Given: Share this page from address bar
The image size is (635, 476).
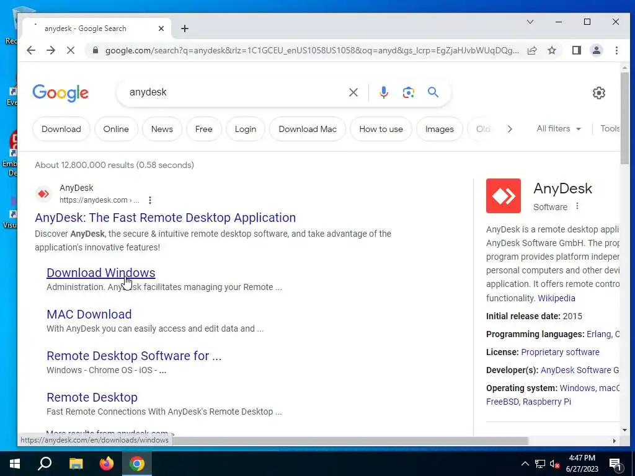Looking at the screenshot, I should (x=532, y=50).
